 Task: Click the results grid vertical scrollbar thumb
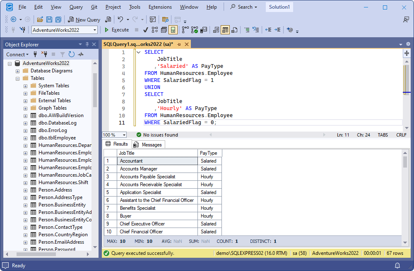point(405,162)
